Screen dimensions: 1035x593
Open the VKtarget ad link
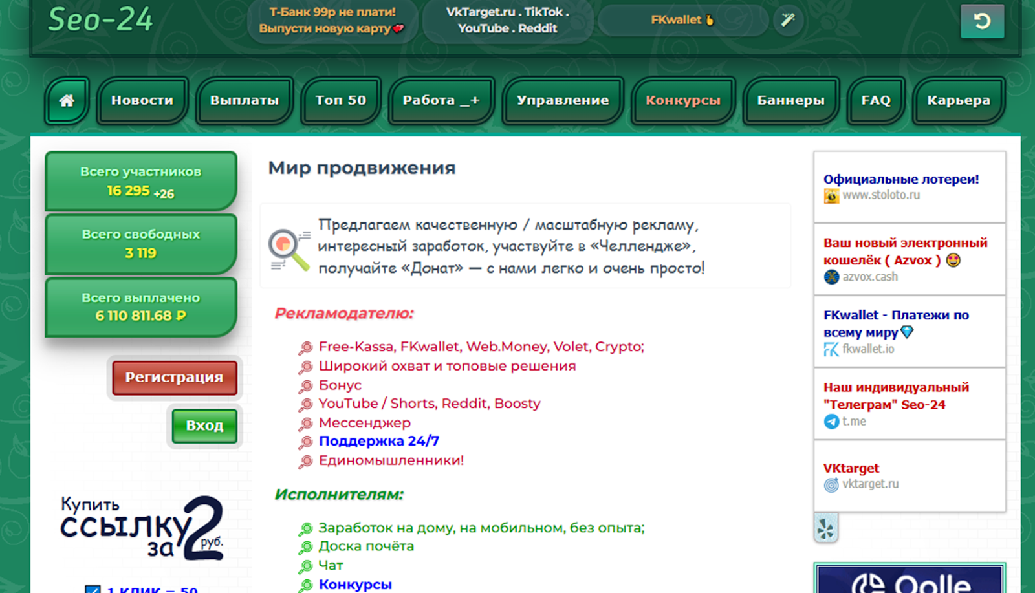(x=851, y=468)
